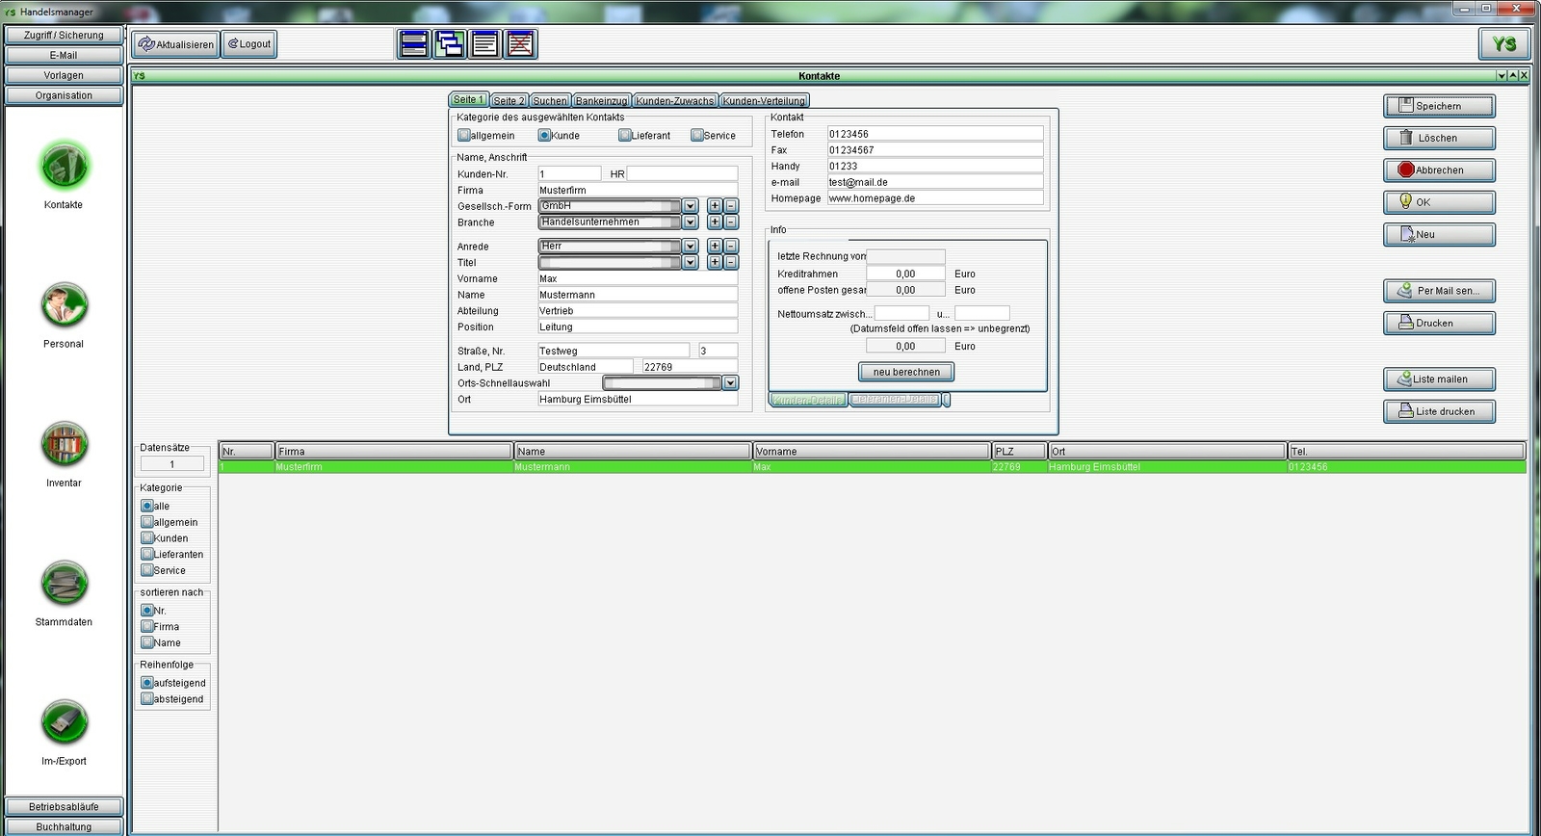This screenshot has height=836, width=1541.
Task: Refresh data with Aktualisieren
Action: point(176,44)
